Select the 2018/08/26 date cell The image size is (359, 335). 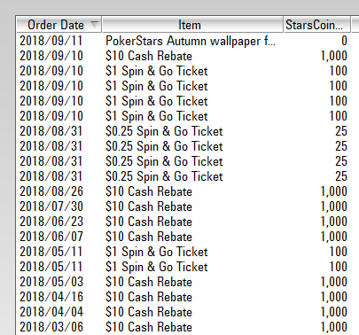tap(51, 191)
